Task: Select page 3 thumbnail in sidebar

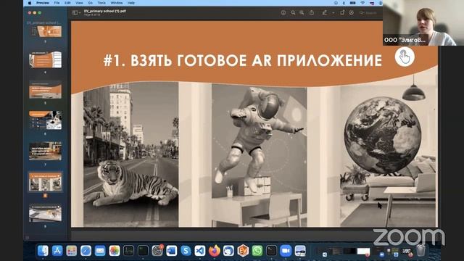Action: click(45, 31)
